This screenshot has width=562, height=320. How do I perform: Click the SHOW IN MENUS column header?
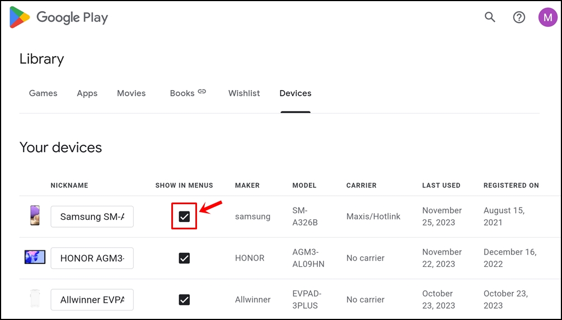point(184,185)
